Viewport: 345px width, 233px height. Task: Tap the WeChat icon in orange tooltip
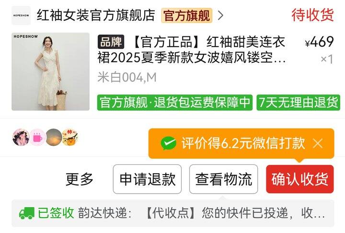pos(168,143)
